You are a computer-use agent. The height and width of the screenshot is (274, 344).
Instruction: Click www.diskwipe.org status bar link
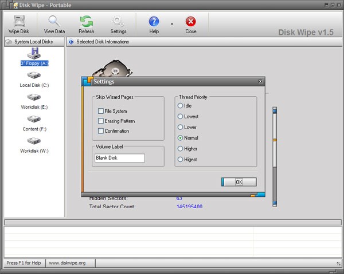click(67, 263)
